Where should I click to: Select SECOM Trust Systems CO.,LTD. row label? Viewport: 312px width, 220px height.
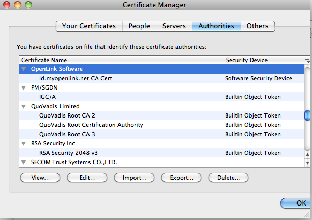coord(74,162)
